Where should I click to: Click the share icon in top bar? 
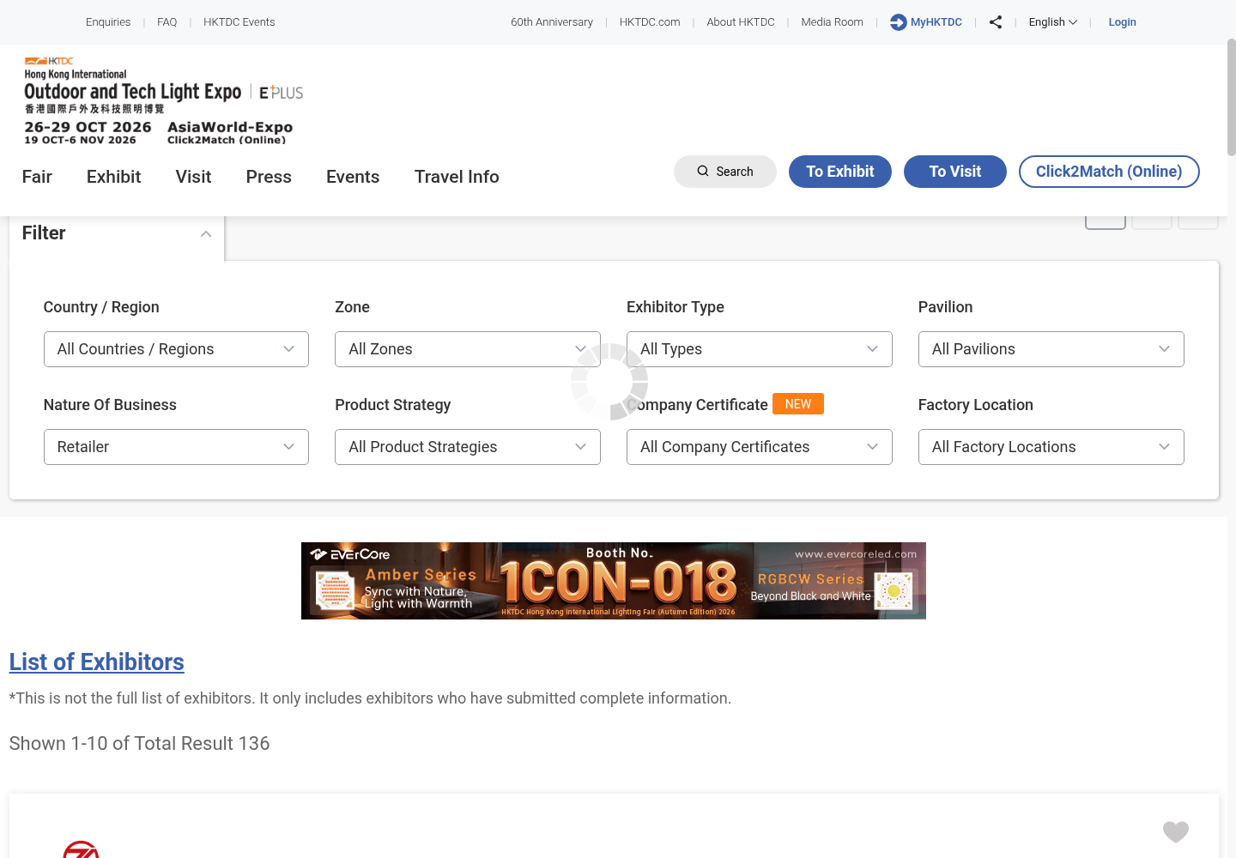996,22
